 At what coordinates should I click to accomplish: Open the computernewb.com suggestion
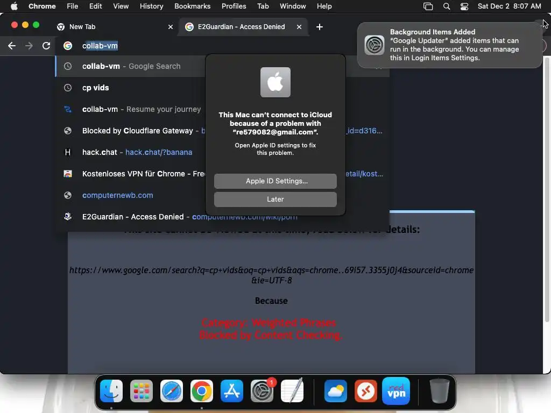130,195
